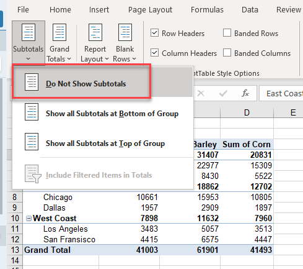Select row 11 header
This screenshot has height=269, width=303.
coord(15,229)
